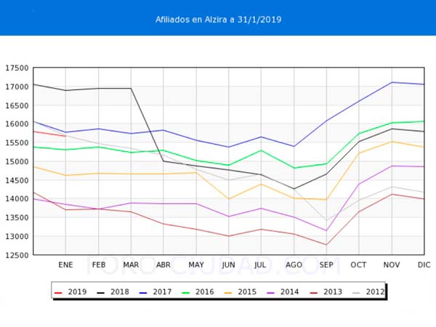Viewport: 436px width, 327px height.
Task: Click the blue 2017 legend color marker
Action: click(143, 293)
